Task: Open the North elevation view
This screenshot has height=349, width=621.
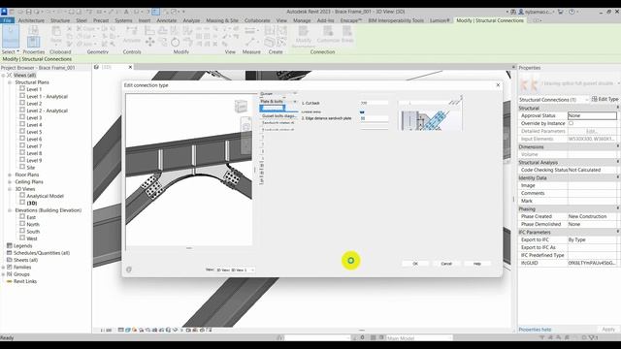Action: 33,224
